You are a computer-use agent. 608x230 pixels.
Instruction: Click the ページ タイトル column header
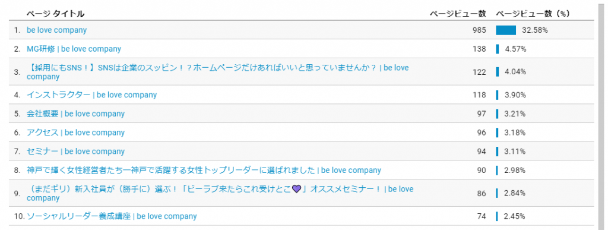point(55,14)
